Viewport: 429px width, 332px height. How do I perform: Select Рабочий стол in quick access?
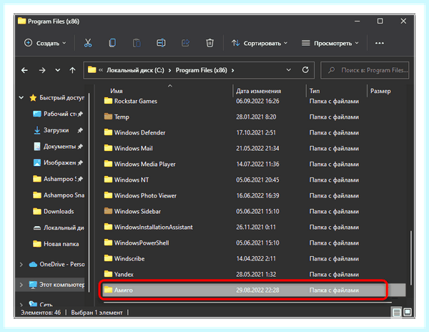tap(58, 114)
